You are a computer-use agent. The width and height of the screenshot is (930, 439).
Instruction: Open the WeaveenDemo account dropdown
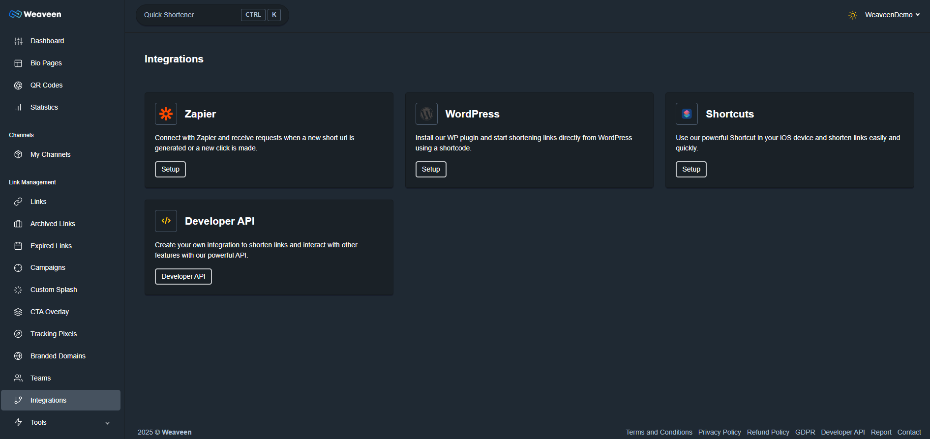tap(892, 15)
